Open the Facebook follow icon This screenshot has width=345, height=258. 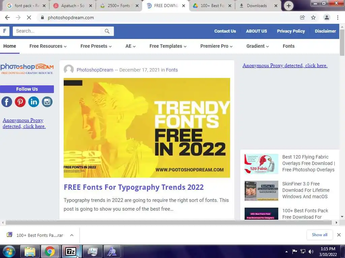(x=7, y=102)
